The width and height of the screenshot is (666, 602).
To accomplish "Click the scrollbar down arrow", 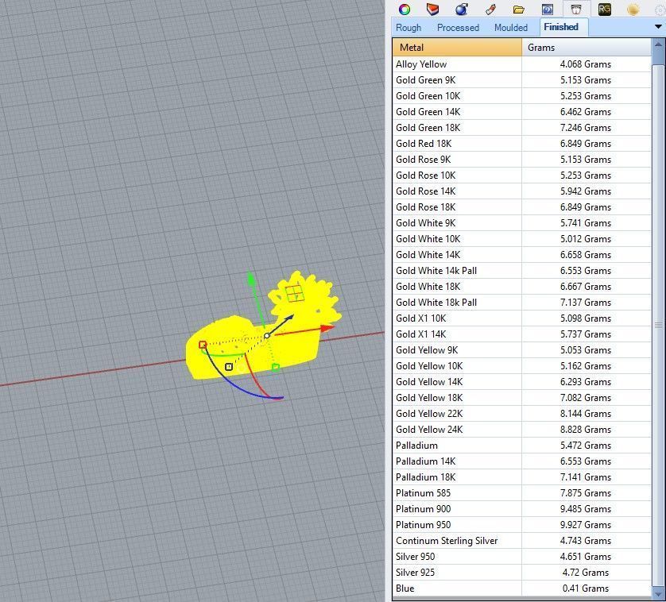I will pyautogui.click(x=658, y=592).
